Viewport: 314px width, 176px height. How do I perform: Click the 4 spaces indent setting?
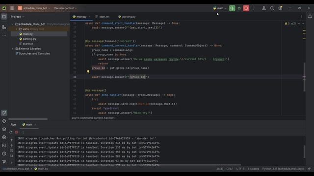[x=253, y=169]
